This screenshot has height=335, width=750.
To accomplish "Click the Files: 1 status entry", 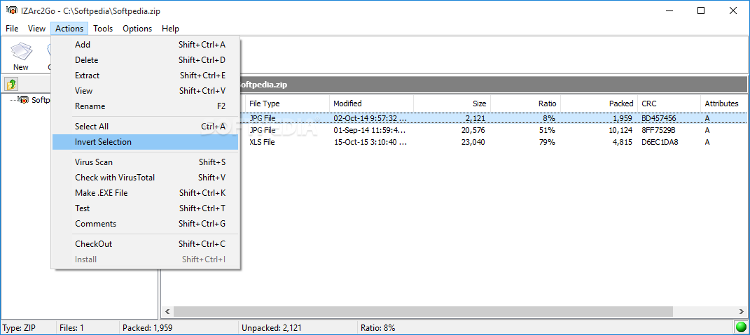I will pyautogui.click(x=71, y=328).
